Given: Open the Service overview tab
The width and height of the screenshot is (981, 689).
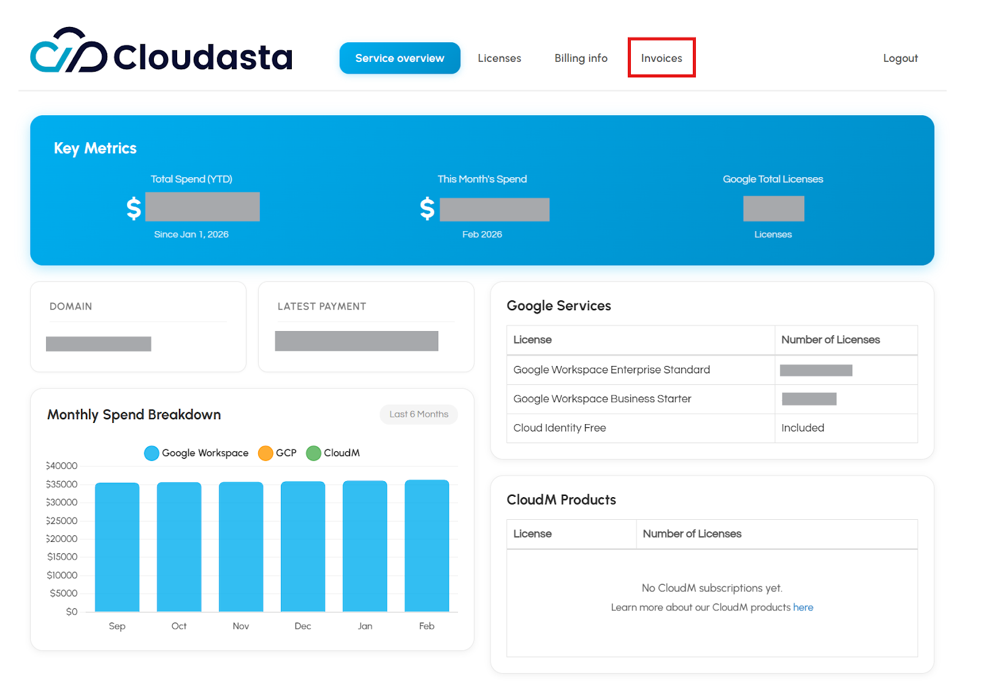Looking at the screenshot, I should [x=399, y=58].
